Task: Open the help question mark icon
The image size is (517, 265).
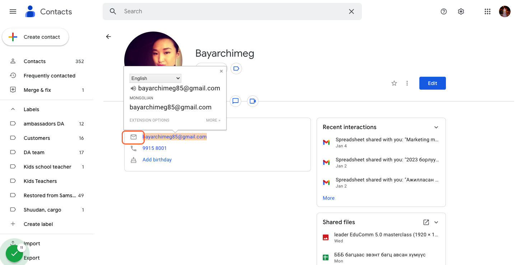Action: tap(444, 11)
